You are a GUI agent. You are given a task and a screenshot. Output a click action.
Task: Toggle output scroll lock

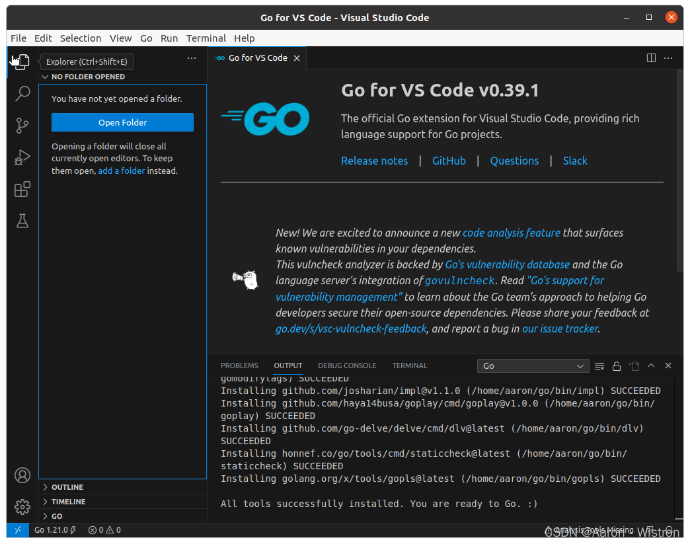click(x=617, y=366)
